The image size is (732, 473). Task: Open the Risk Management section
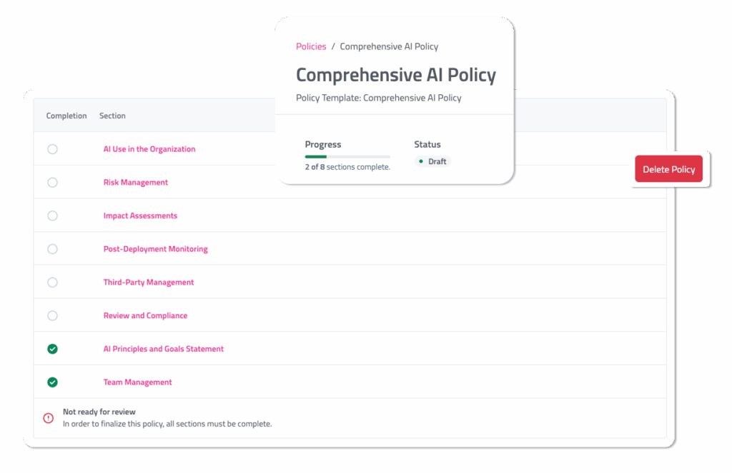(x=136, y=183)
